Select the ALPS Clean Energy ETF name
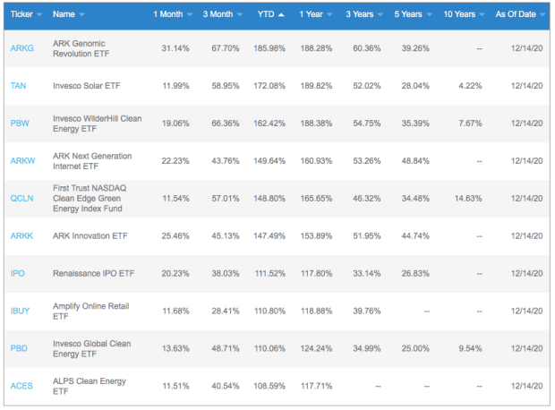Viewport: 555px width, 410px height. 90,387
